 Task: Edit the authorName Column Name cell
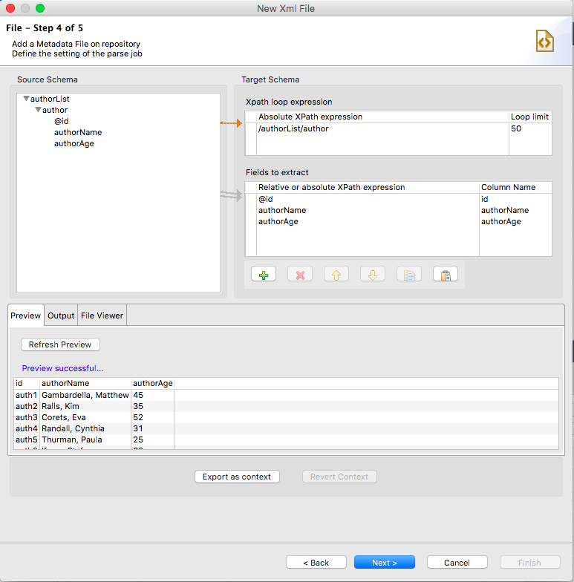coord(515,210)
